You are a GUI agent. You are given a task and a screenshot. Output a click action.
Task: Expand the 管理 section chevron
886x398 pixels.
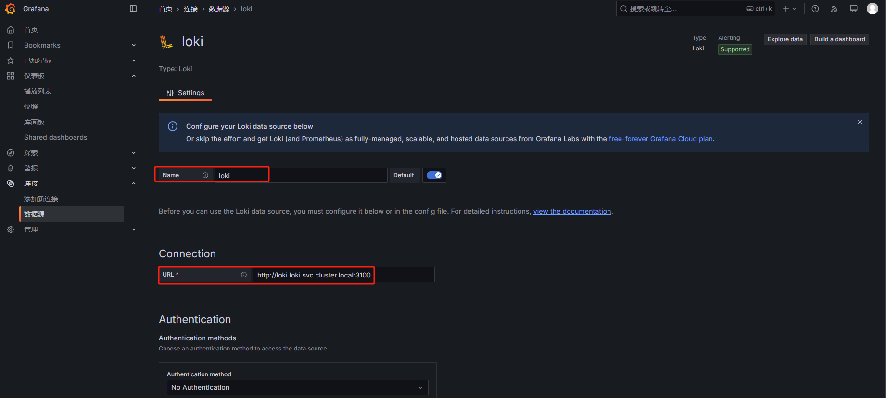point(134,229)
